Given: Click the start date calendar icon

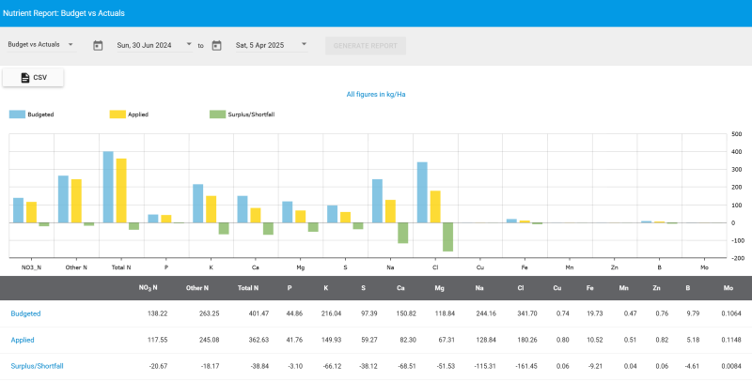Looking at the screenshot, I should (x=98, y=45).
